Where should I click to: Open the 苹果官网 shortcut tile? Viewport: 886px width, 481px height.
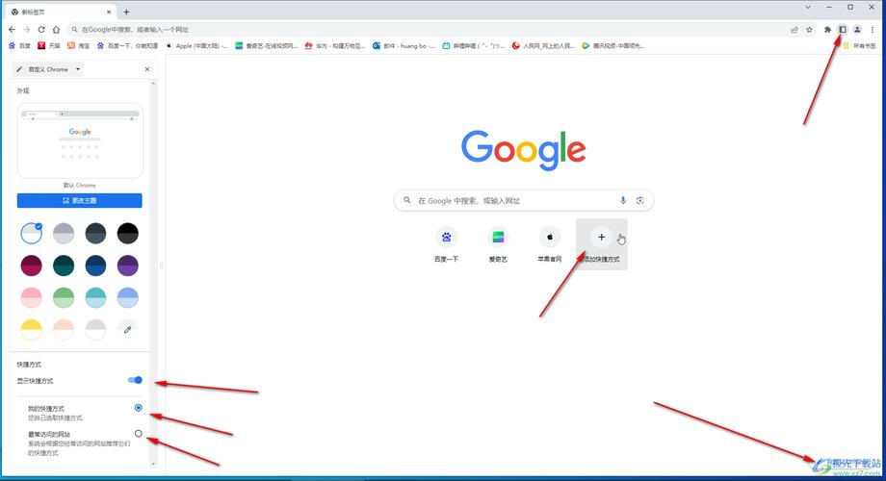(549, 244)
